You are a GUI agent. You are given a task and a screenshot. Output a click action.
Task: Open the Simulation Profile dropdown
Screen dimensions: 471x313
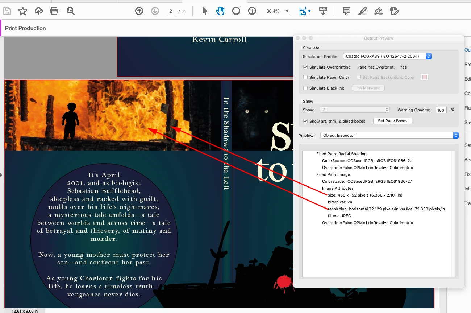387,56
